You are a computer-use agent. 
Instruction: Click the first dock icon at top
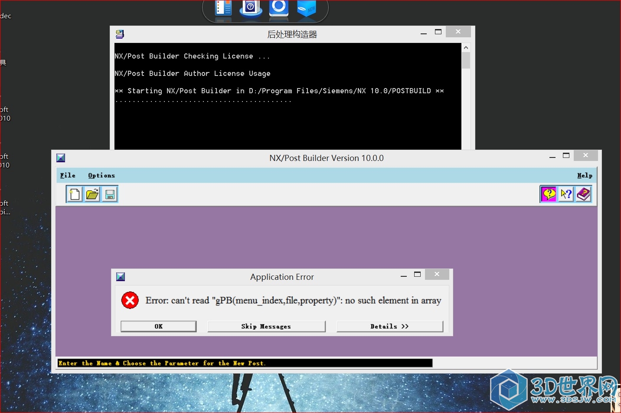click(x=224, y=9)
